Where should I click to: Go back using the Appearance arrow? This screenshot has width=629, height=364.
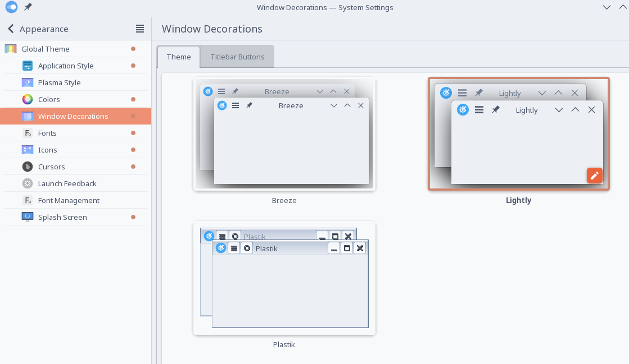[x=11, y=29]
